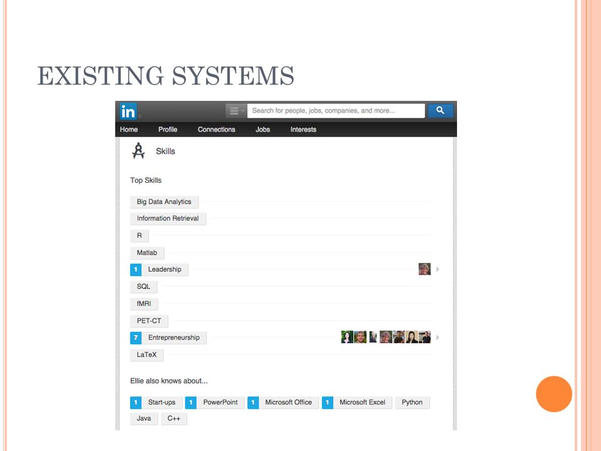
Task: Select the PowerPoint skill tag
Action: tap(220, 403)
